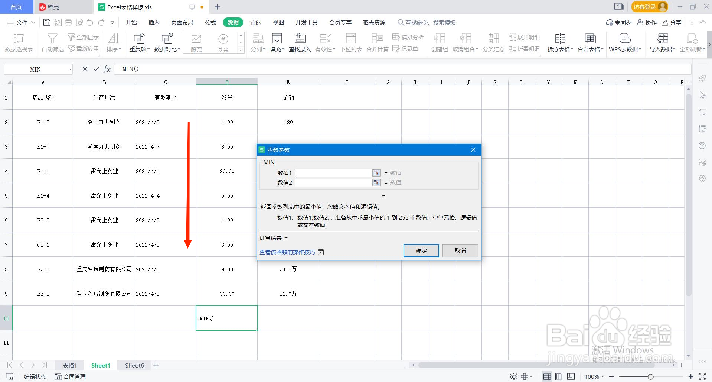The height and width of the screenshot is (382, 712).
Task: Open 查看该函数的操作技巧 link
Action: 287,252
